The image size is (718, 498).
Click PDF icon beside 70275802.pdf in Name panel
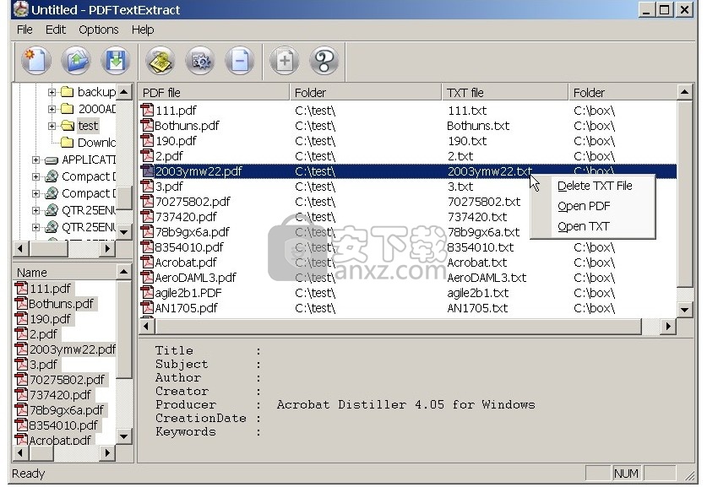(x=21, y=380)
